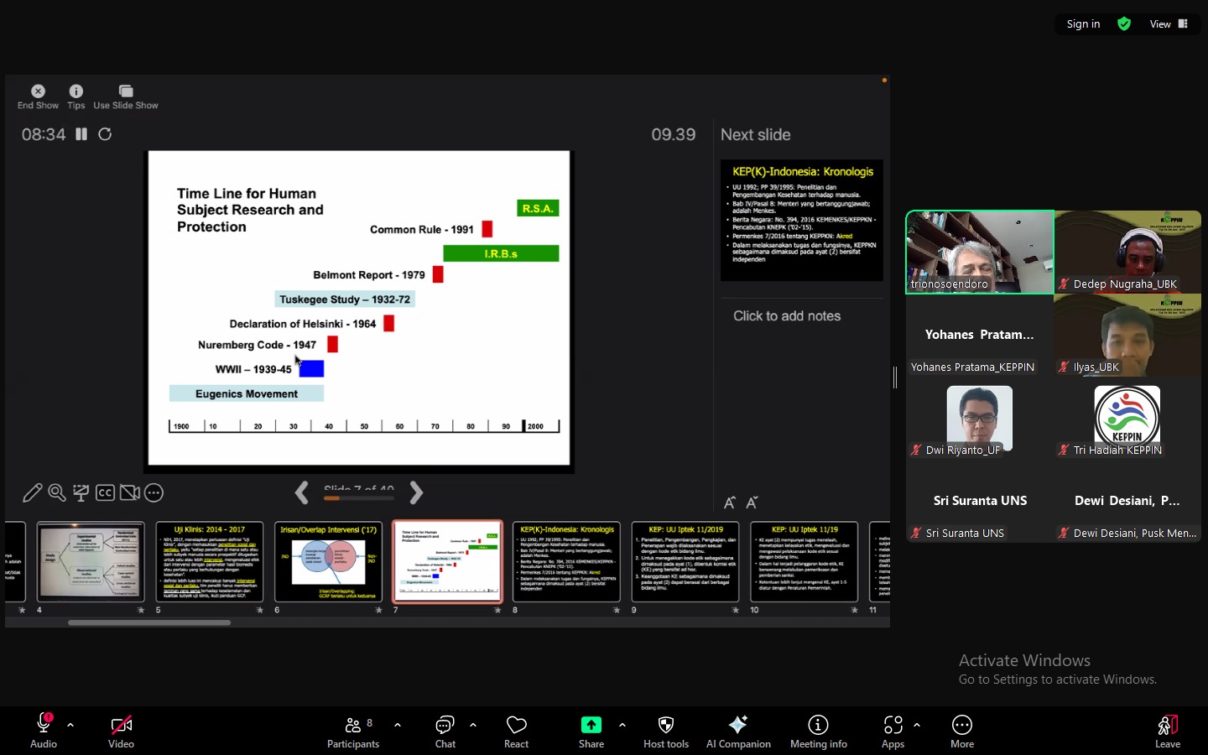The height and width of the screenshot is (755, 1208).
Task: Increase notes font size
Action: (x=729, y=502)
